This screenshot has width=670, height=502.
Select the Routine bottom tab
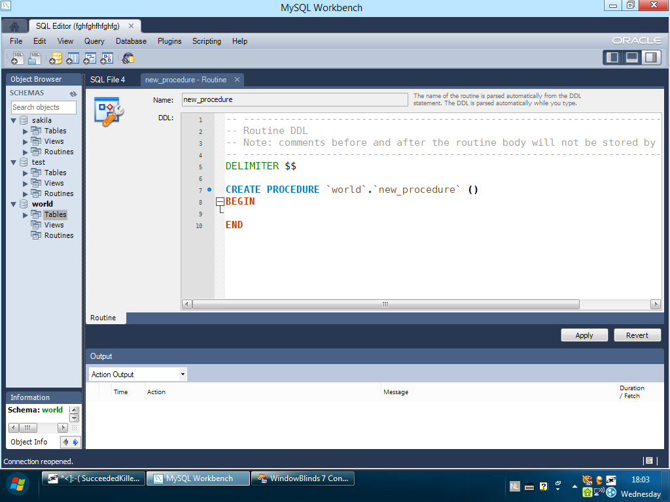(x=103, y=318)
